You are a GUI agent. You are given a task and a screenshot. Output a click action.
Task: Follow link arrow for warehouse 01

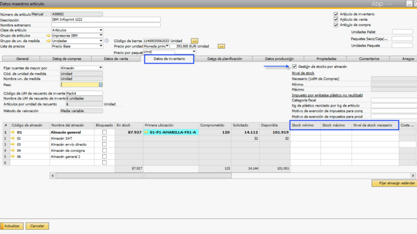click(13, 132)
